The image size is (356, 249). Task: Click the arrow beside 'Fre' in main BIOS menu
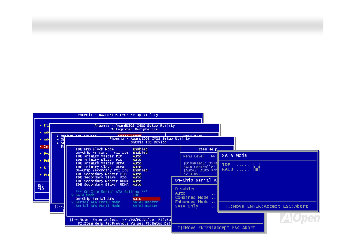click(x=40, y=175)
